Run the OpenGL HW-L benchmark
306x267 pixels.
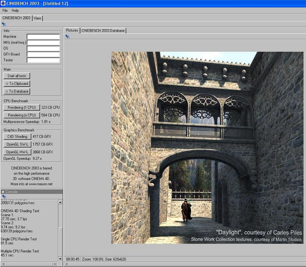point(17,152)
